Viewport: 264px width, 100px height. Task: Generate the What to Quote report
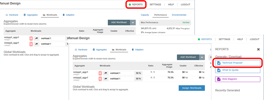click(238, 70)
